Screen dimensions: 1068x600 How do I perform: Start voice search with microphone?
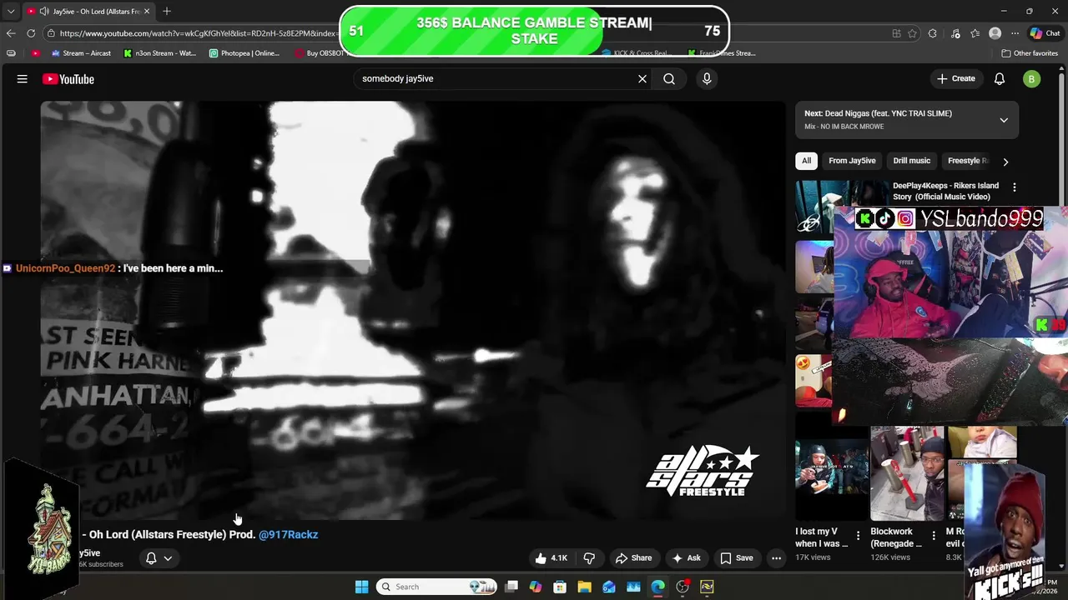point(707,79)
